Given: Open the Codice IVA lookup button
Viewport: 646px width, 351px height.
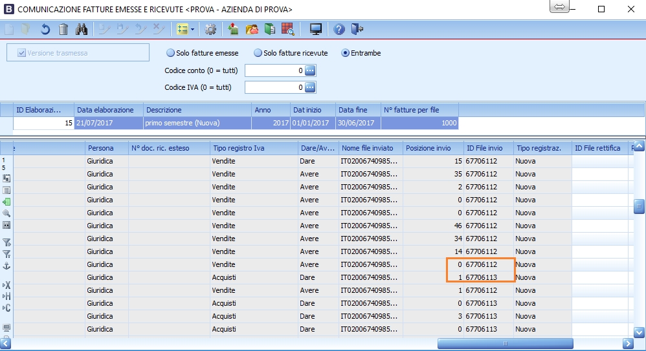Looking at the screenshot, I should 310,87.
